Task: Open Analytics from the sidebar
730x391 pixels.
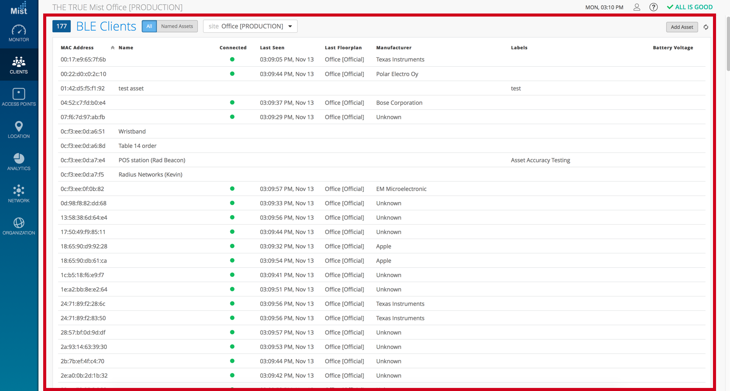Action: tap(19, 162)
